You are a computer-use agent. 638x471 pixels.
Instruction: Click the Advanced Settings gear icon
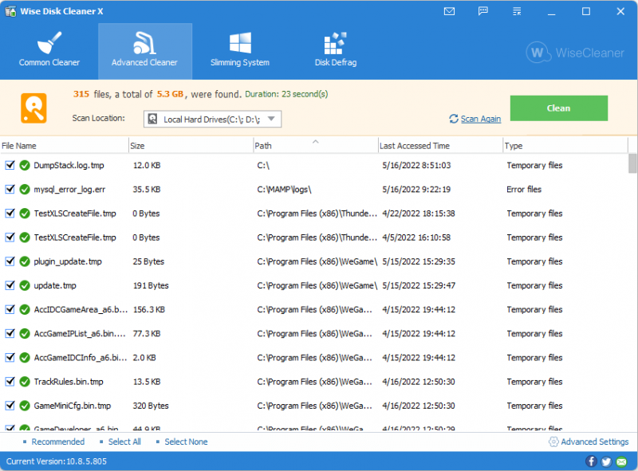[553, 442]
